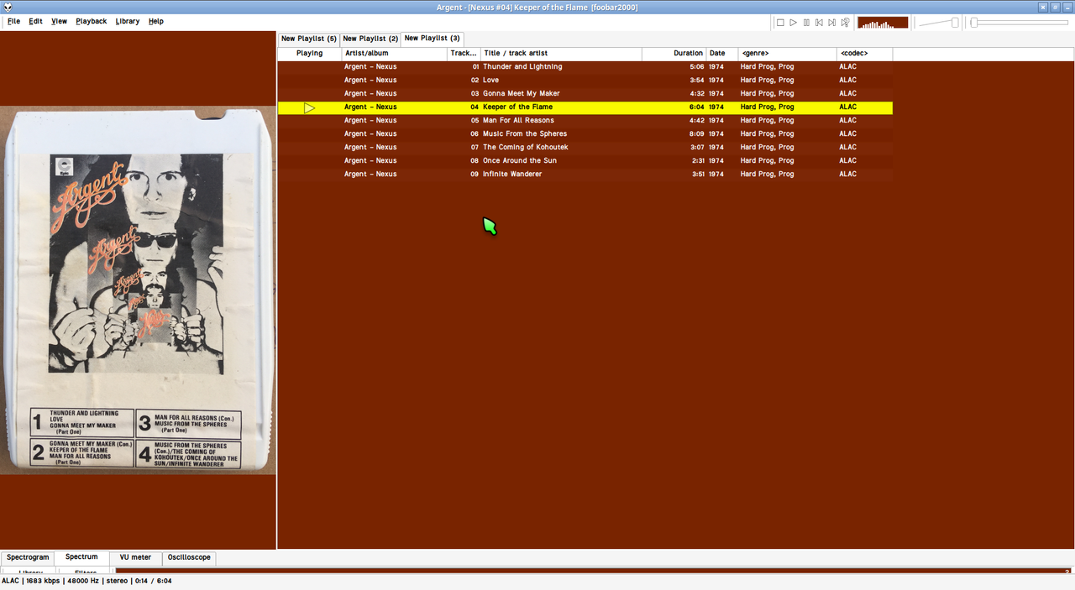The image size is (1075, 590).
Task: Sort by Date column header
Action: tap(721, 54)
